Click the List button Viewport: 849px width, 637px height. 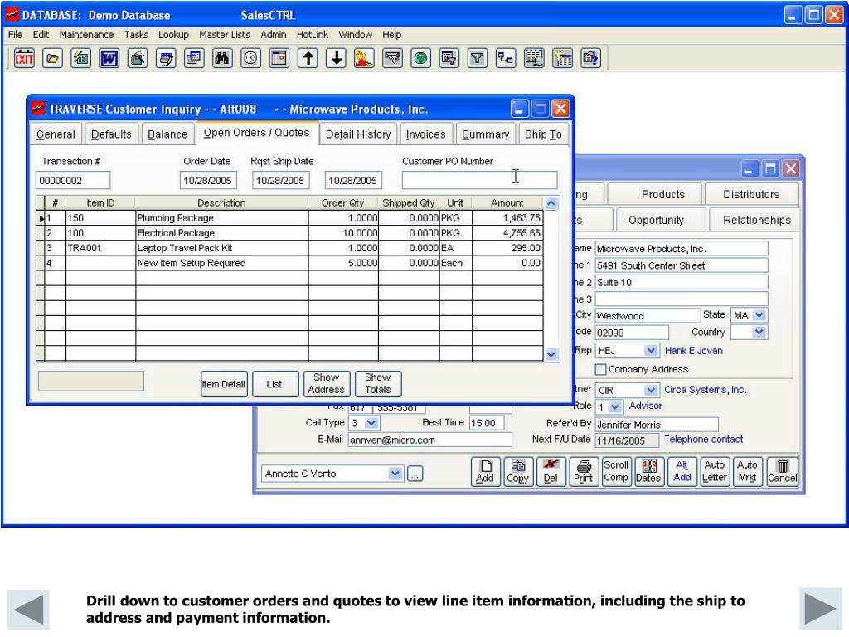(x=274, y=384)
